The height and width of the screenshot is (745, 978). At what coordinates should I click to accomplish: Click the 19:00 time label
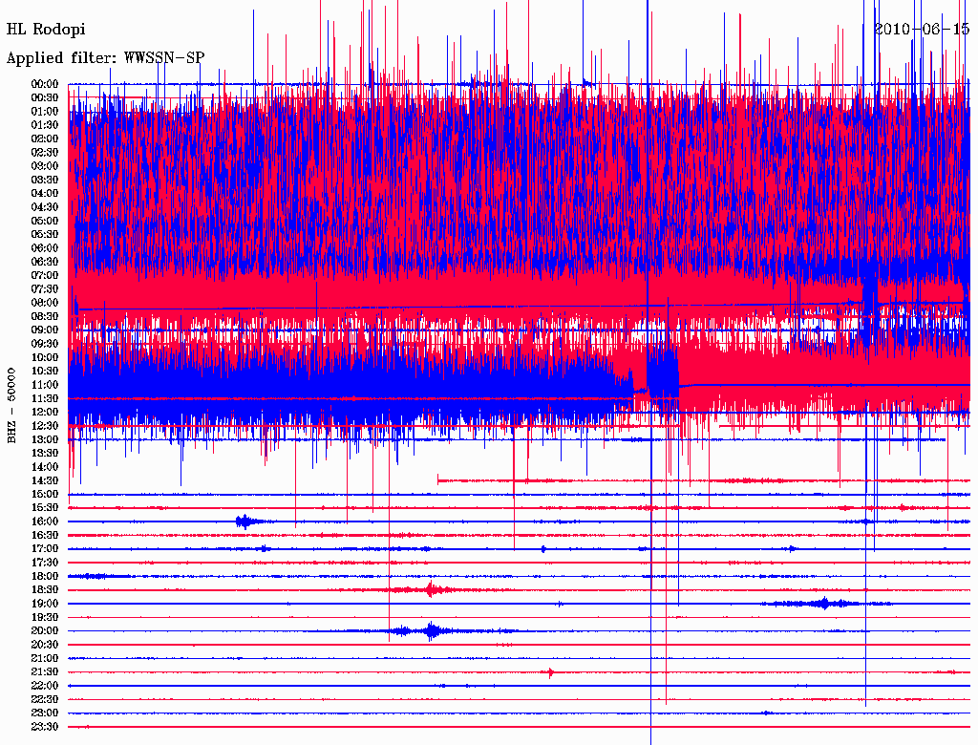[x=45, y=604]
